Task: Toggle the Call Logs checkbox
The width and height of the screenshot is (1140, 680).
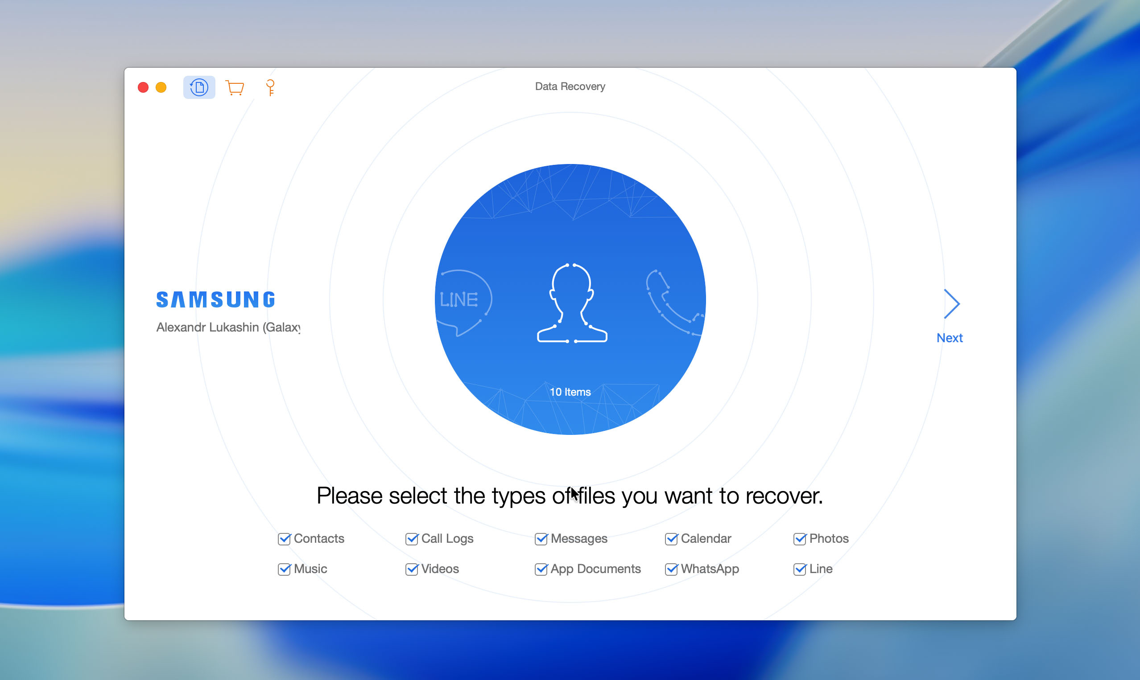Action: 412,539
